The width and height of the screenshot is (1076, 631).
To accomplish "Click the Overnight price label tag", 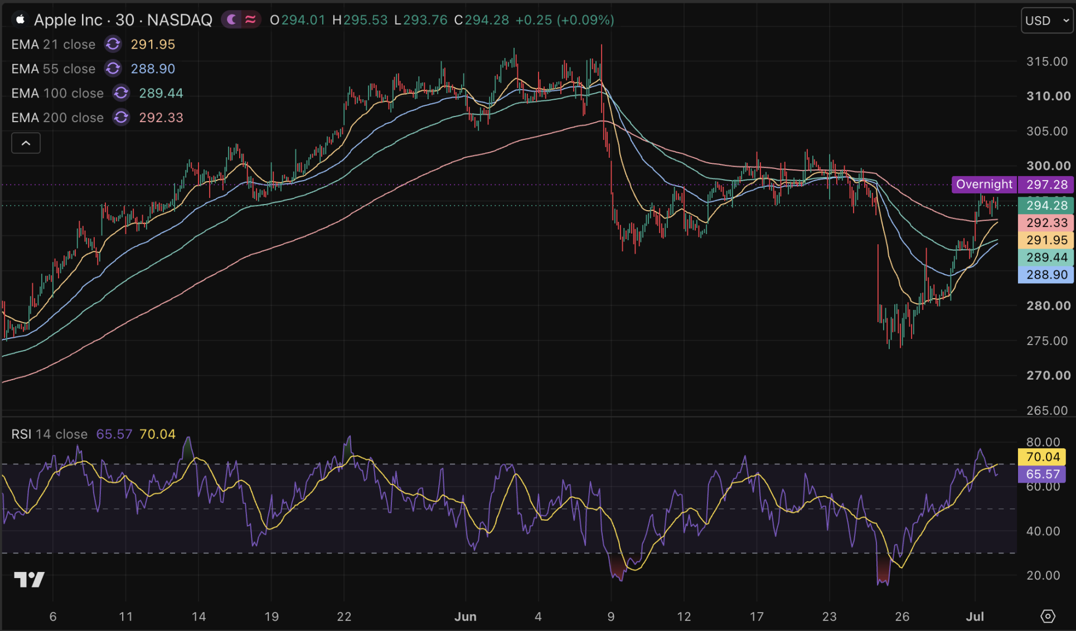I will (984, 185).
